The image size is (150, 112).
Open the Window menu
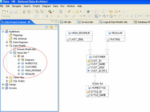[x=71, y=6]
